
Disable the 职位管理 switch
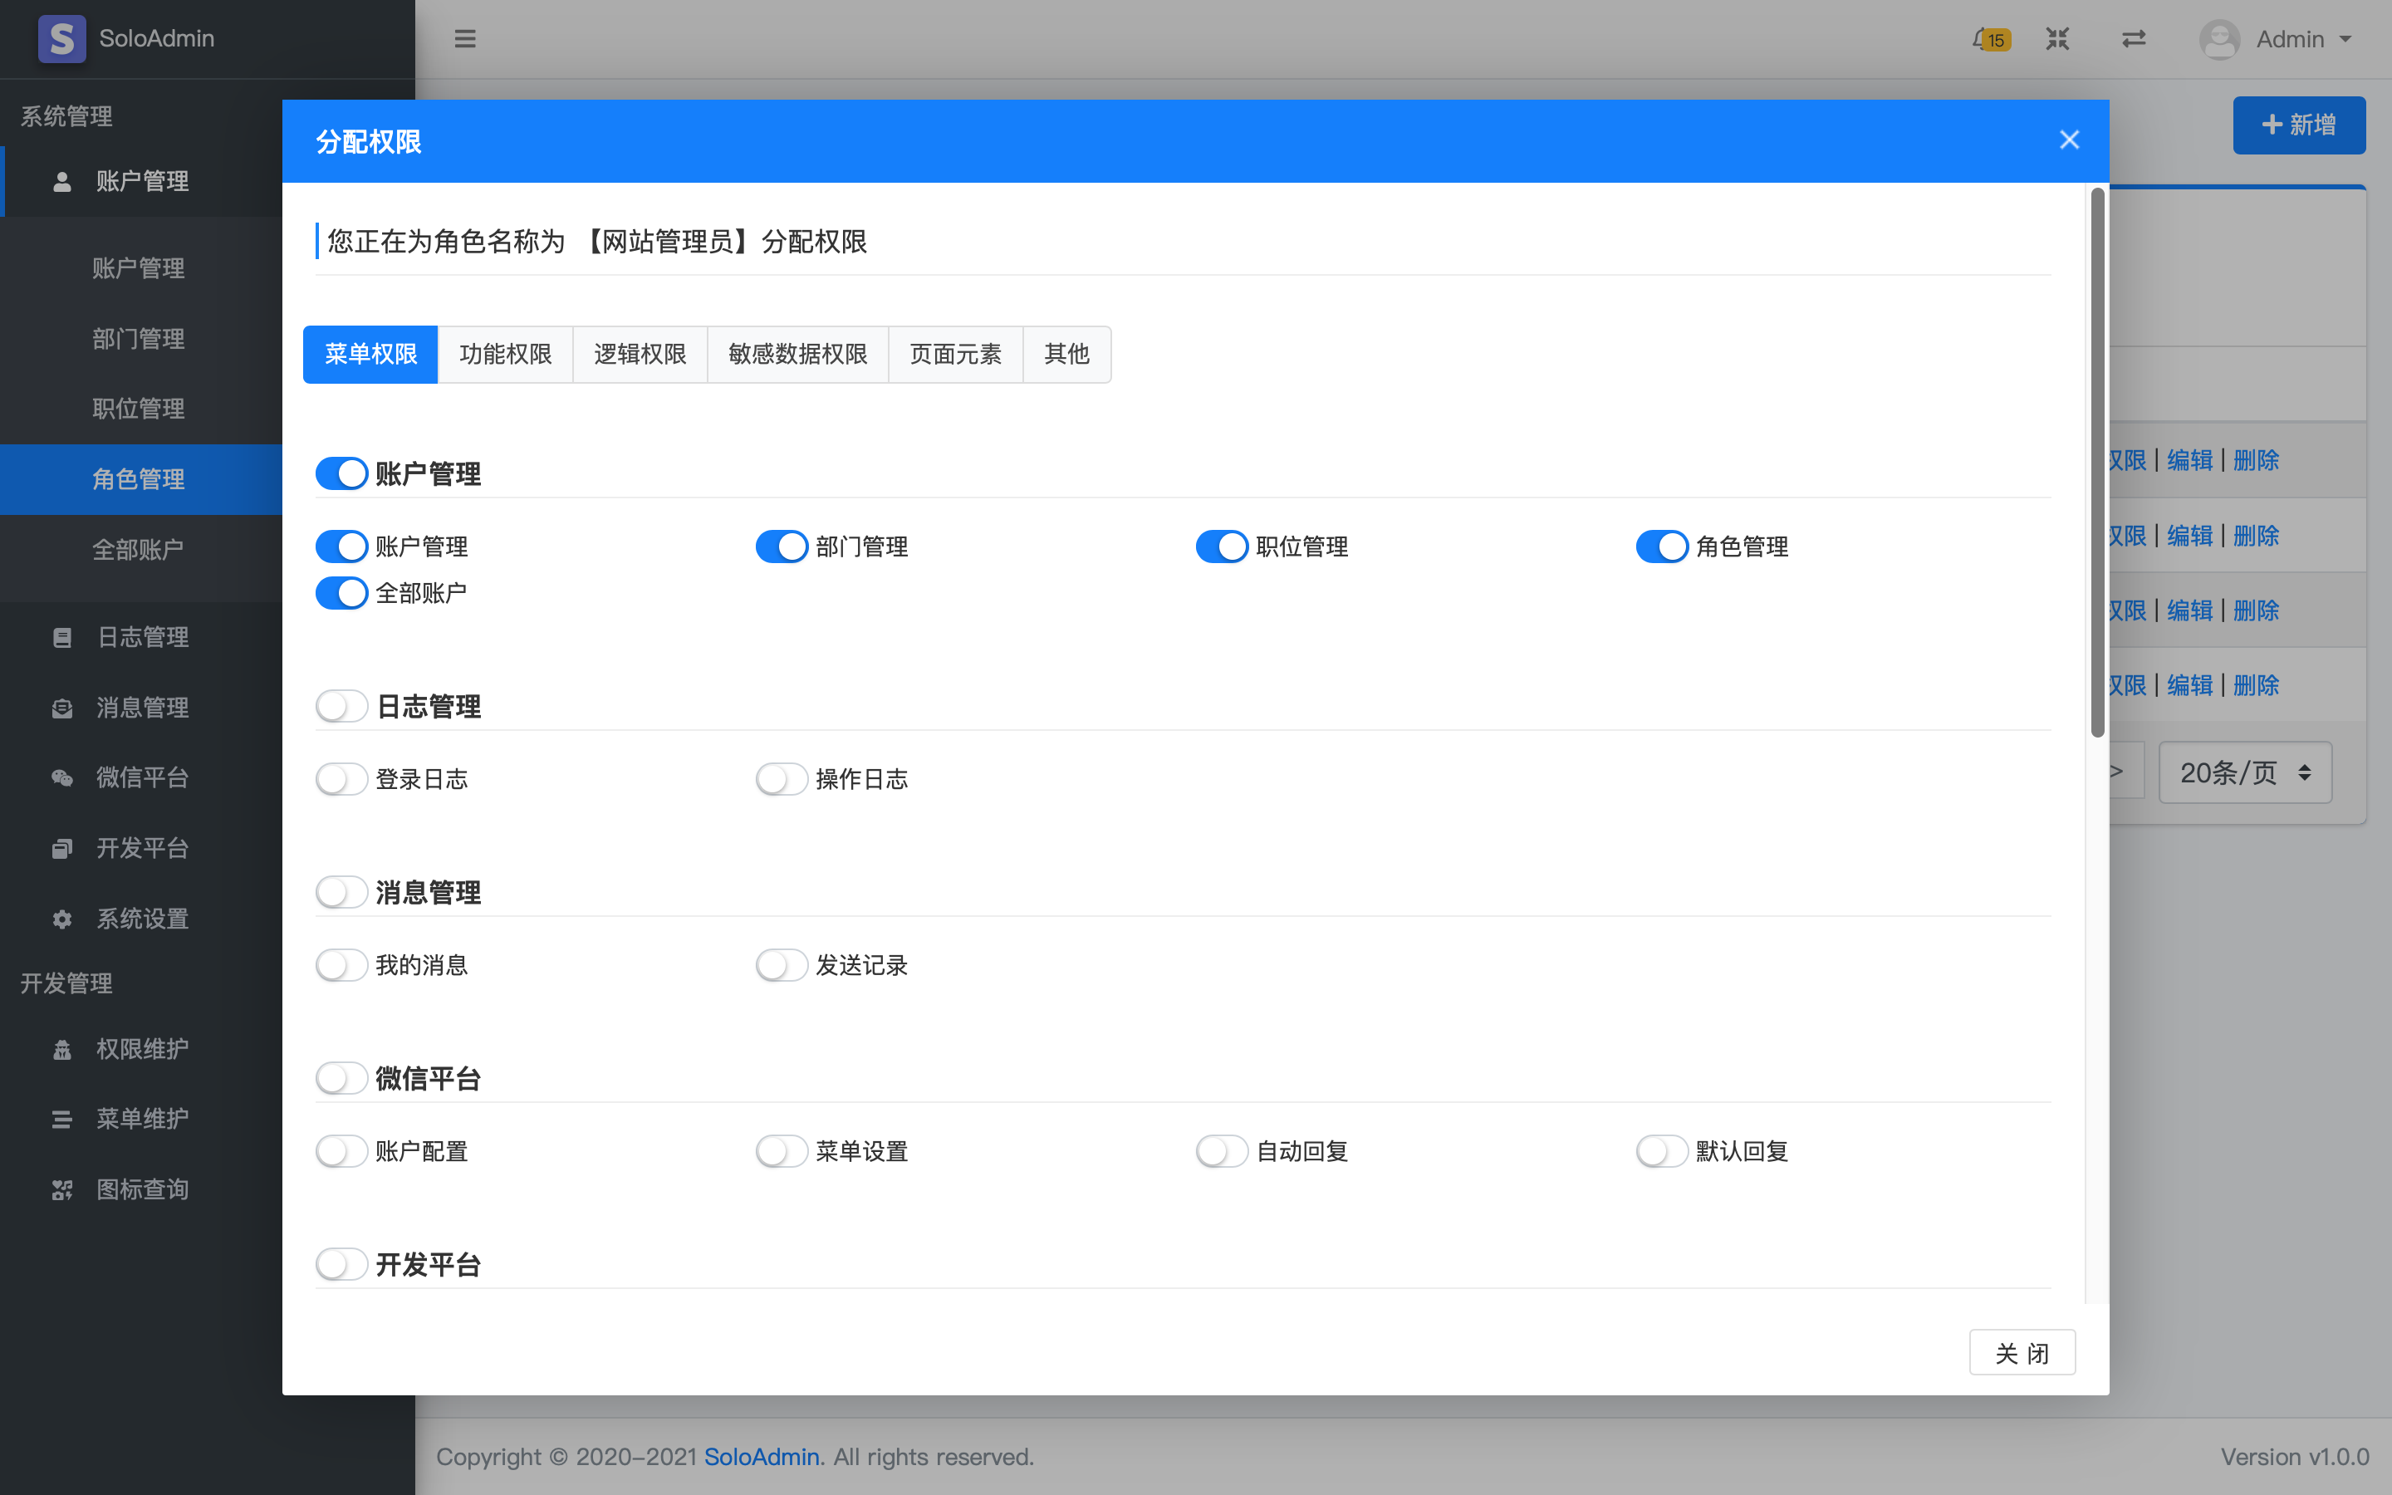point(1222,546)
